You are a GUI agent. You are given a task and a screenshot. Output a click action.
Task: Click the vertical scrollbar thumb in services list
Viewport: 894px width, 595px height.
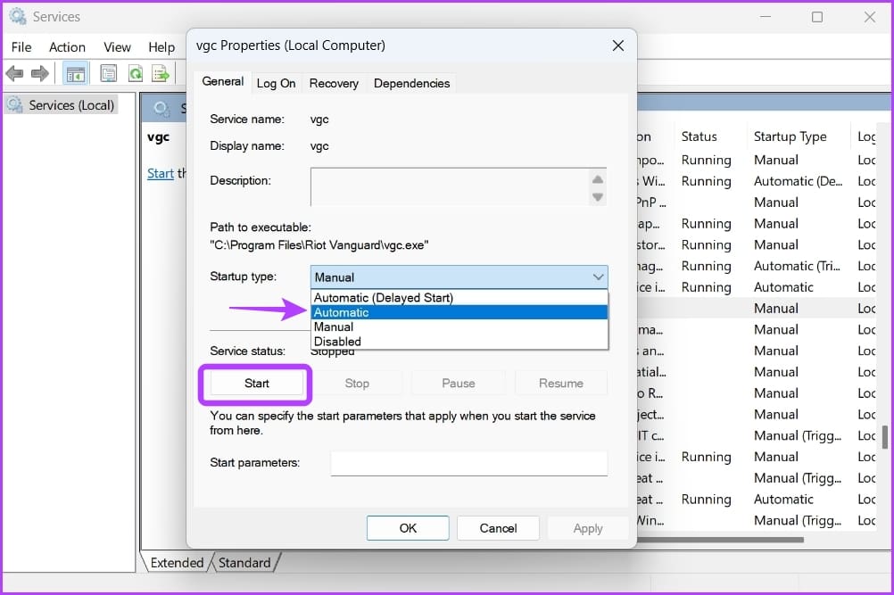tap(884, 437)
